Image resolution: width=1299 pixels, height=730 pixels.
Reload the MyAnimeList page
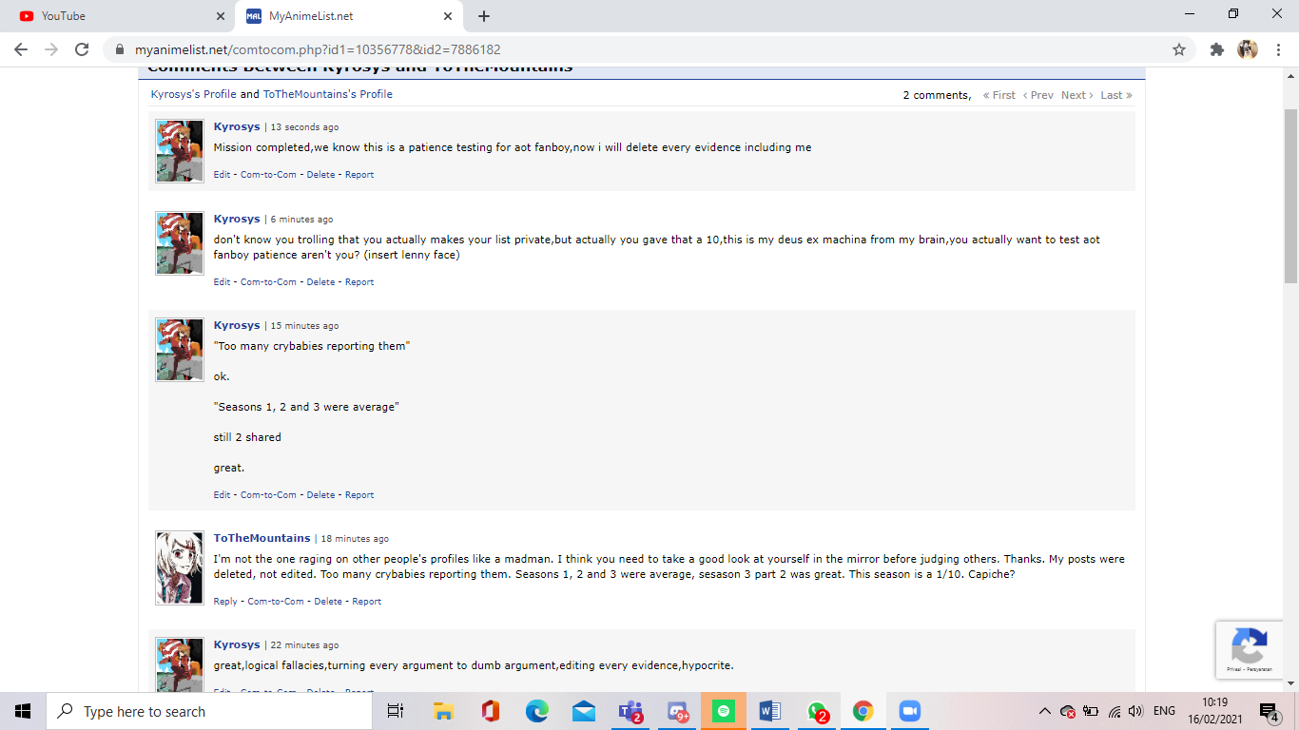point(82,49)
